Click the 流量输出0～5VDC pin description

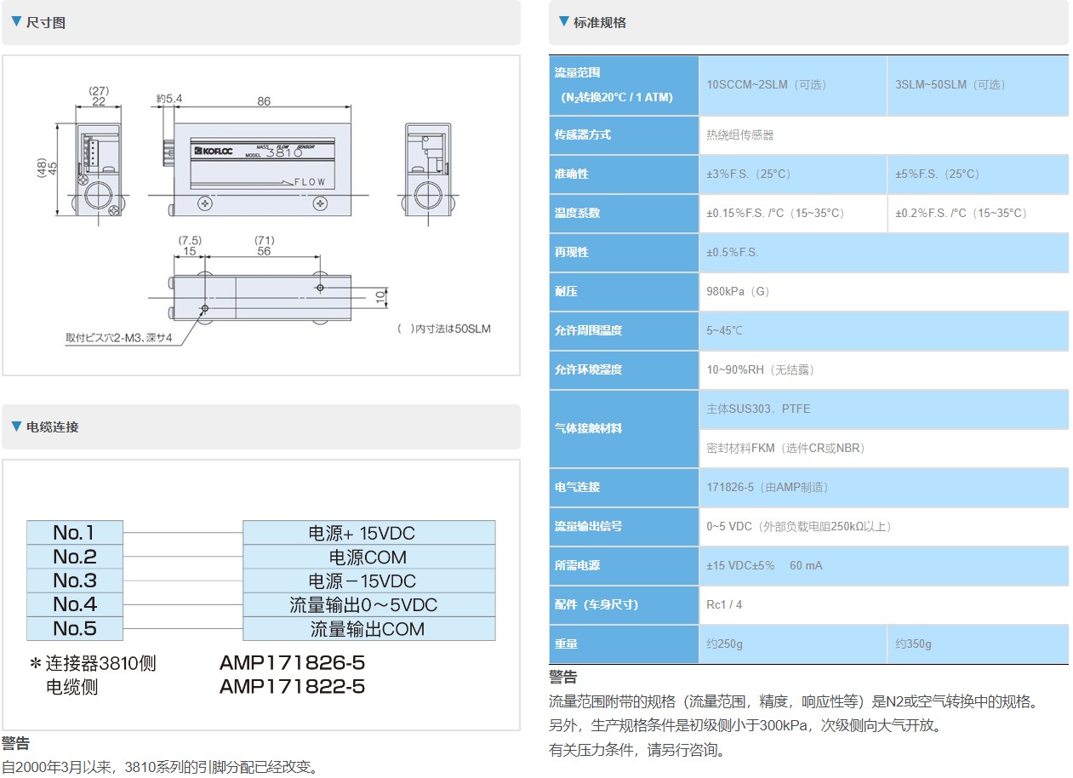[x=368, y=605]
